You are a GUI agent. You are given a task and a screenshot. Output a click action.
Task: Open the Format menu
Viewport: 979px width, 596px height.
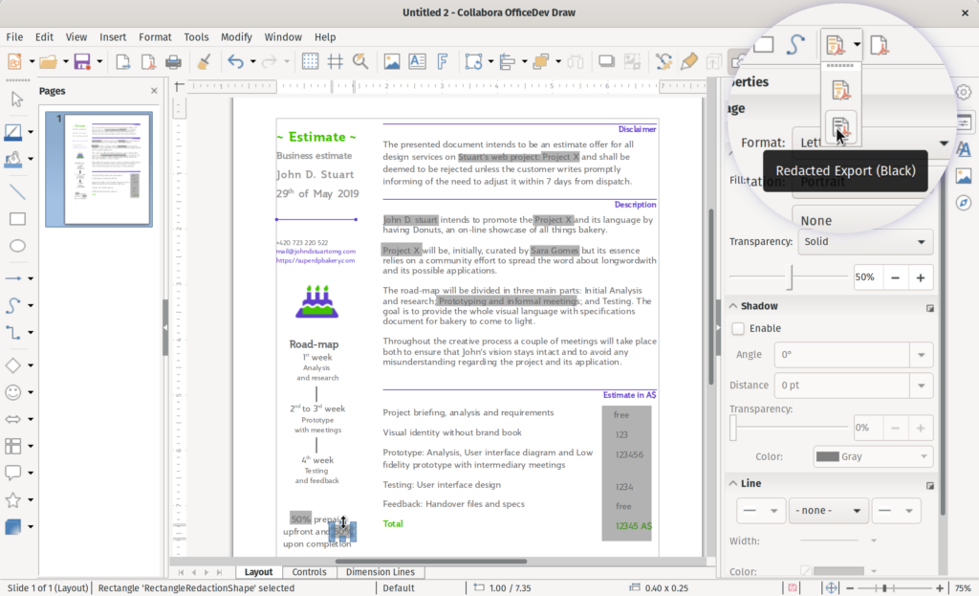click(155, 37)
